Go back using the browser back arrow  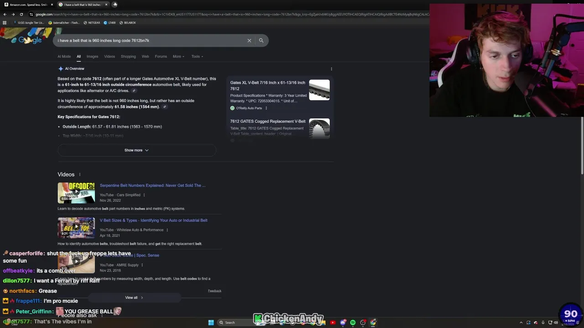5,14
